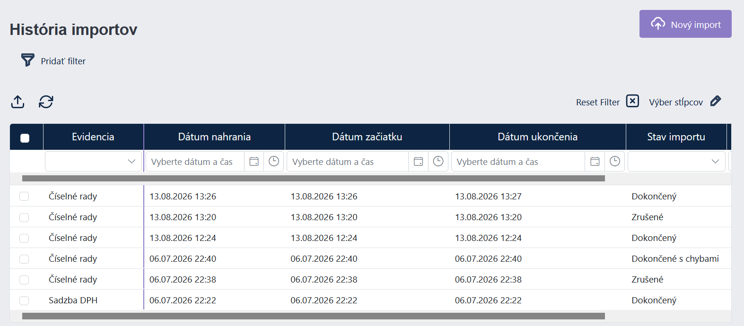Screen dimensions: 744x326
Task: Click the Nový import cloud upload button
Action: [x=685, y=24]
